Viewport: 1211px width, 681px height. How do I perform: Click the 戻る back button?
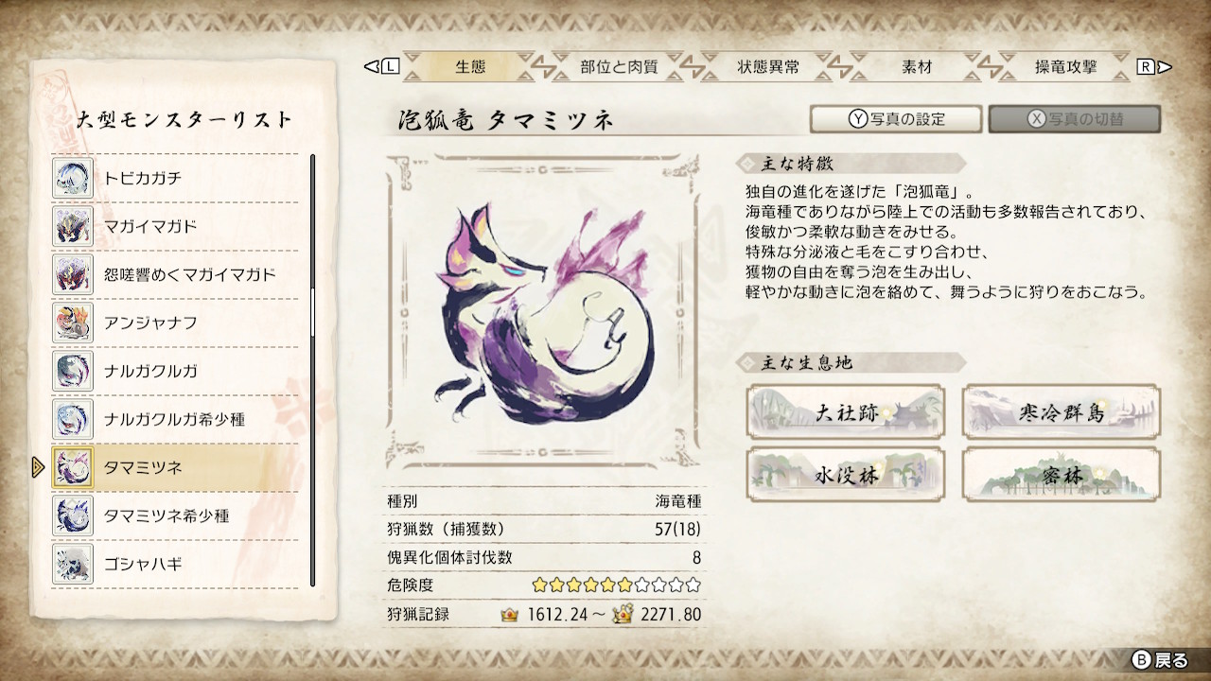tap(1159, 660)
